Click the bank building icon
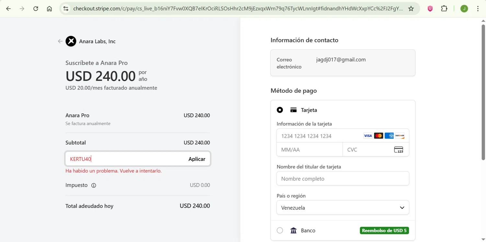 pos(294,230)
